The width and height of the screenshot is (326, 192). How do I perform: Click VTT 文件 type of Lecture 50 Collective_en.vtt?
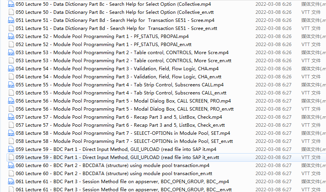(x=311, y=12)
